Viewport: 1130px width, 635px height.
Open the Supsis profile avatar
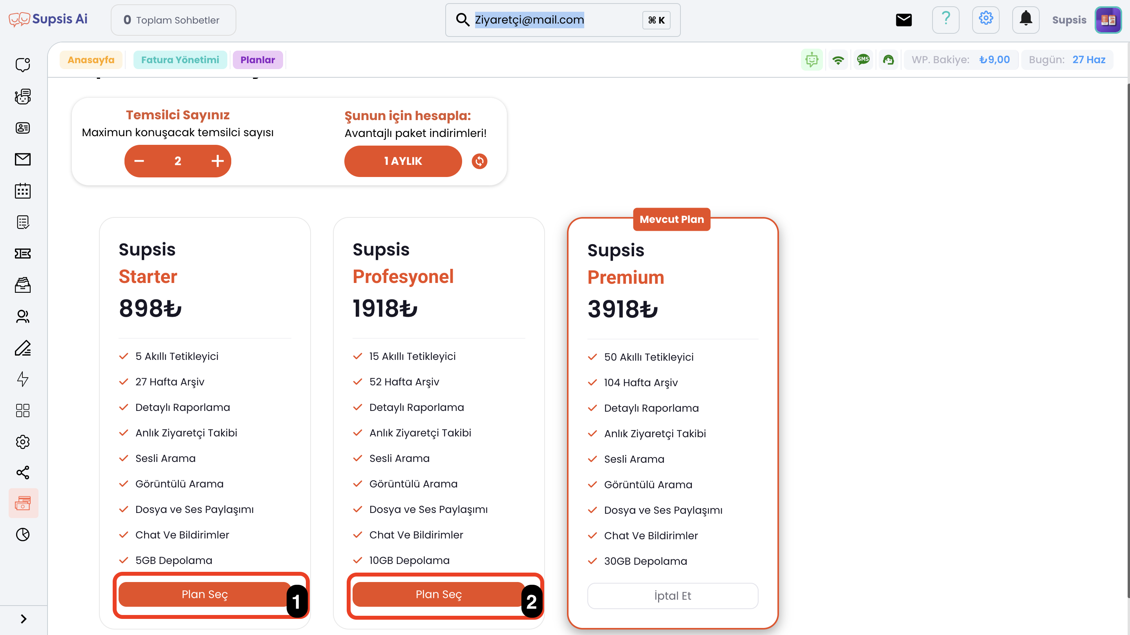(1108, 20)
